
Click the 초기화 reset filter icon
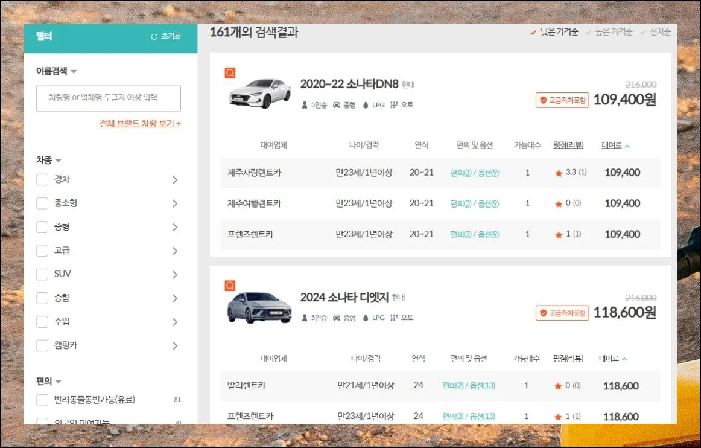154,36
